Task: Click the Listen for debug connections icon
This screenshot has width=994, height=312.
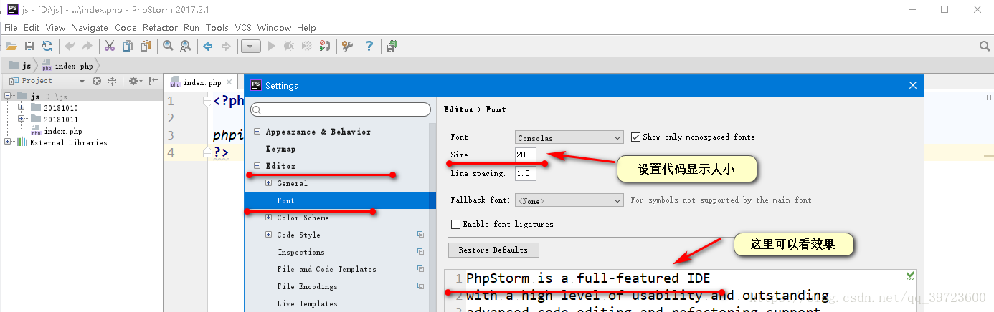Action: pyautogui.click(x=325, y=46)
